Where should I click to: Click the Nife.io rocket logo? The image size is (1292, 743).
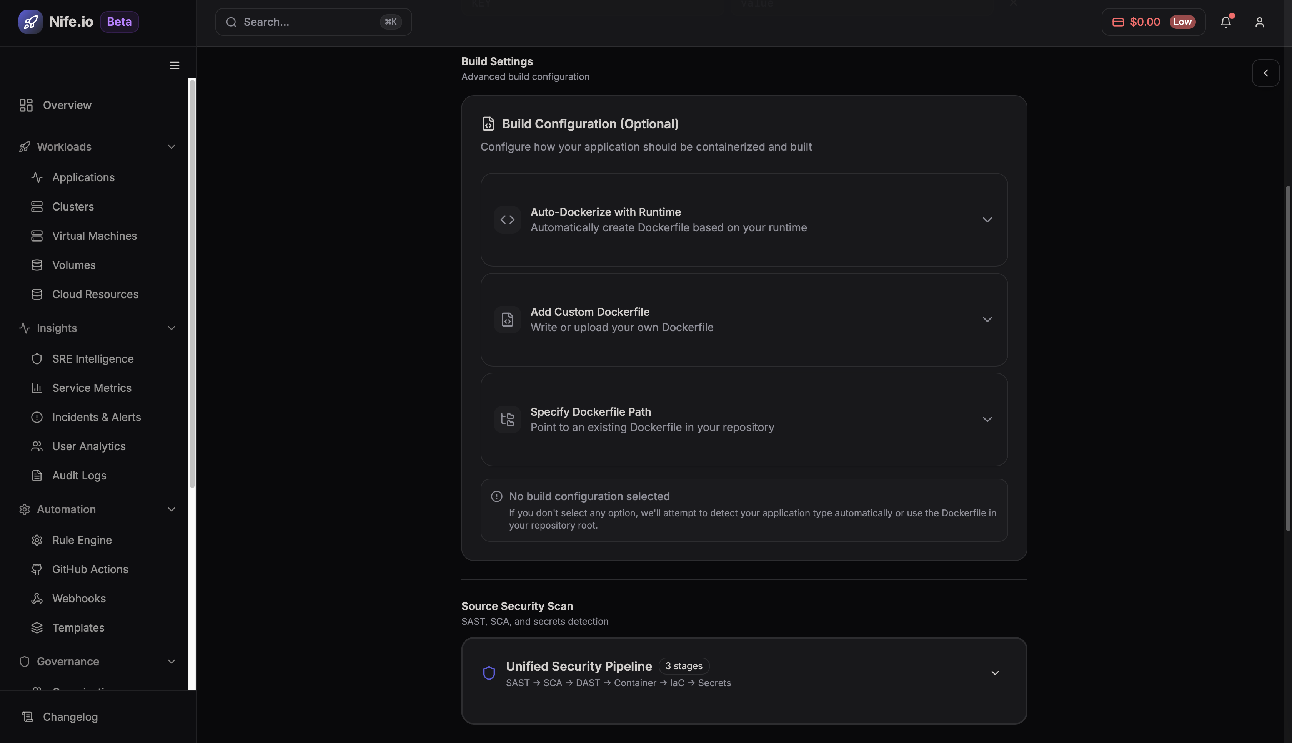pos(31,22)
